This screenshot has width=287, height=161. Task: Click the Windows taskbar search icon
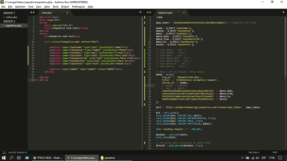click(11, 158)
